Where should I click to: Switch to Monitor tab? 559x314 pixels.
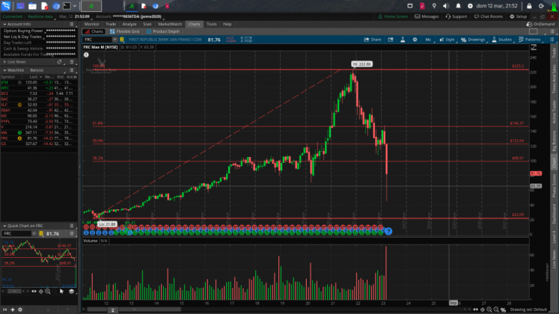pyautogui.click(x=91, y=24)
